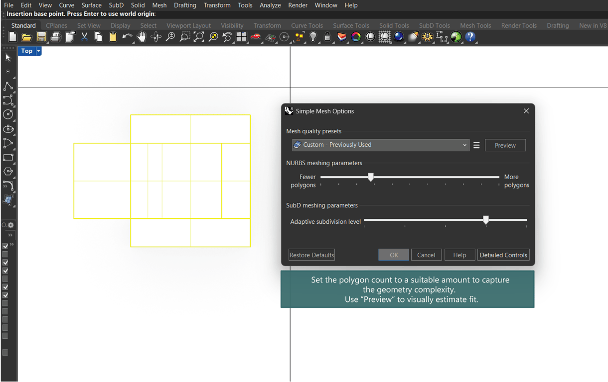Click Cancel in Simple Mesh Options

point(426,255)
